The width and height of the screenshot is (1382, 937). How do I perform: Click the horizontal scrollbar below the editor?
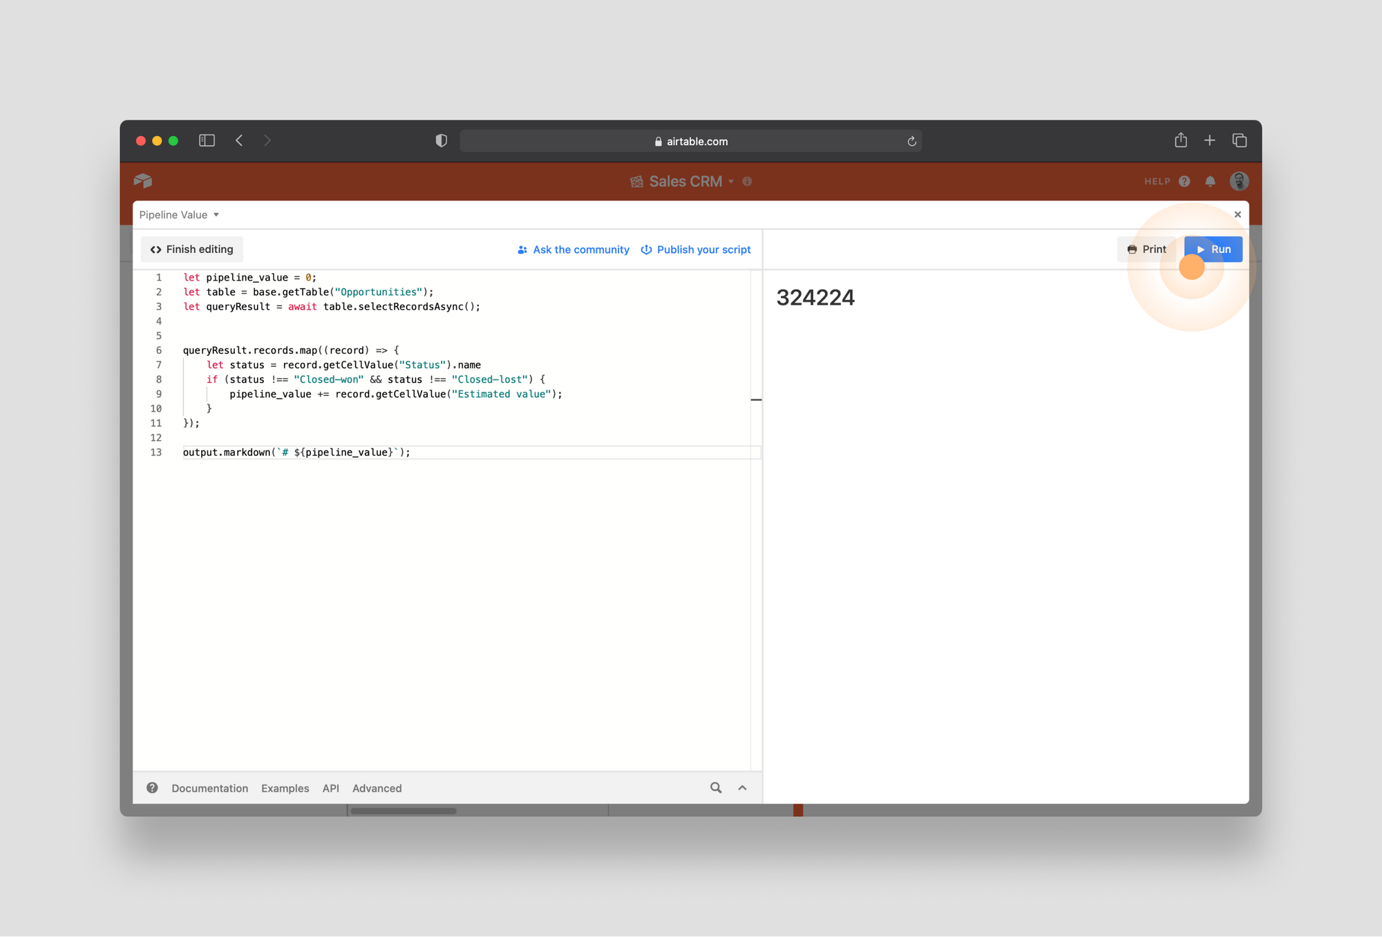click(404, 811)
